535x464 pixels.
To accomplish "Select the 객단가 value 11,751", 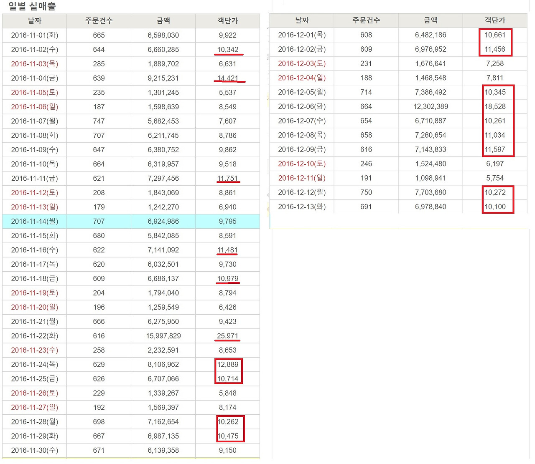I will click(228, 178).
